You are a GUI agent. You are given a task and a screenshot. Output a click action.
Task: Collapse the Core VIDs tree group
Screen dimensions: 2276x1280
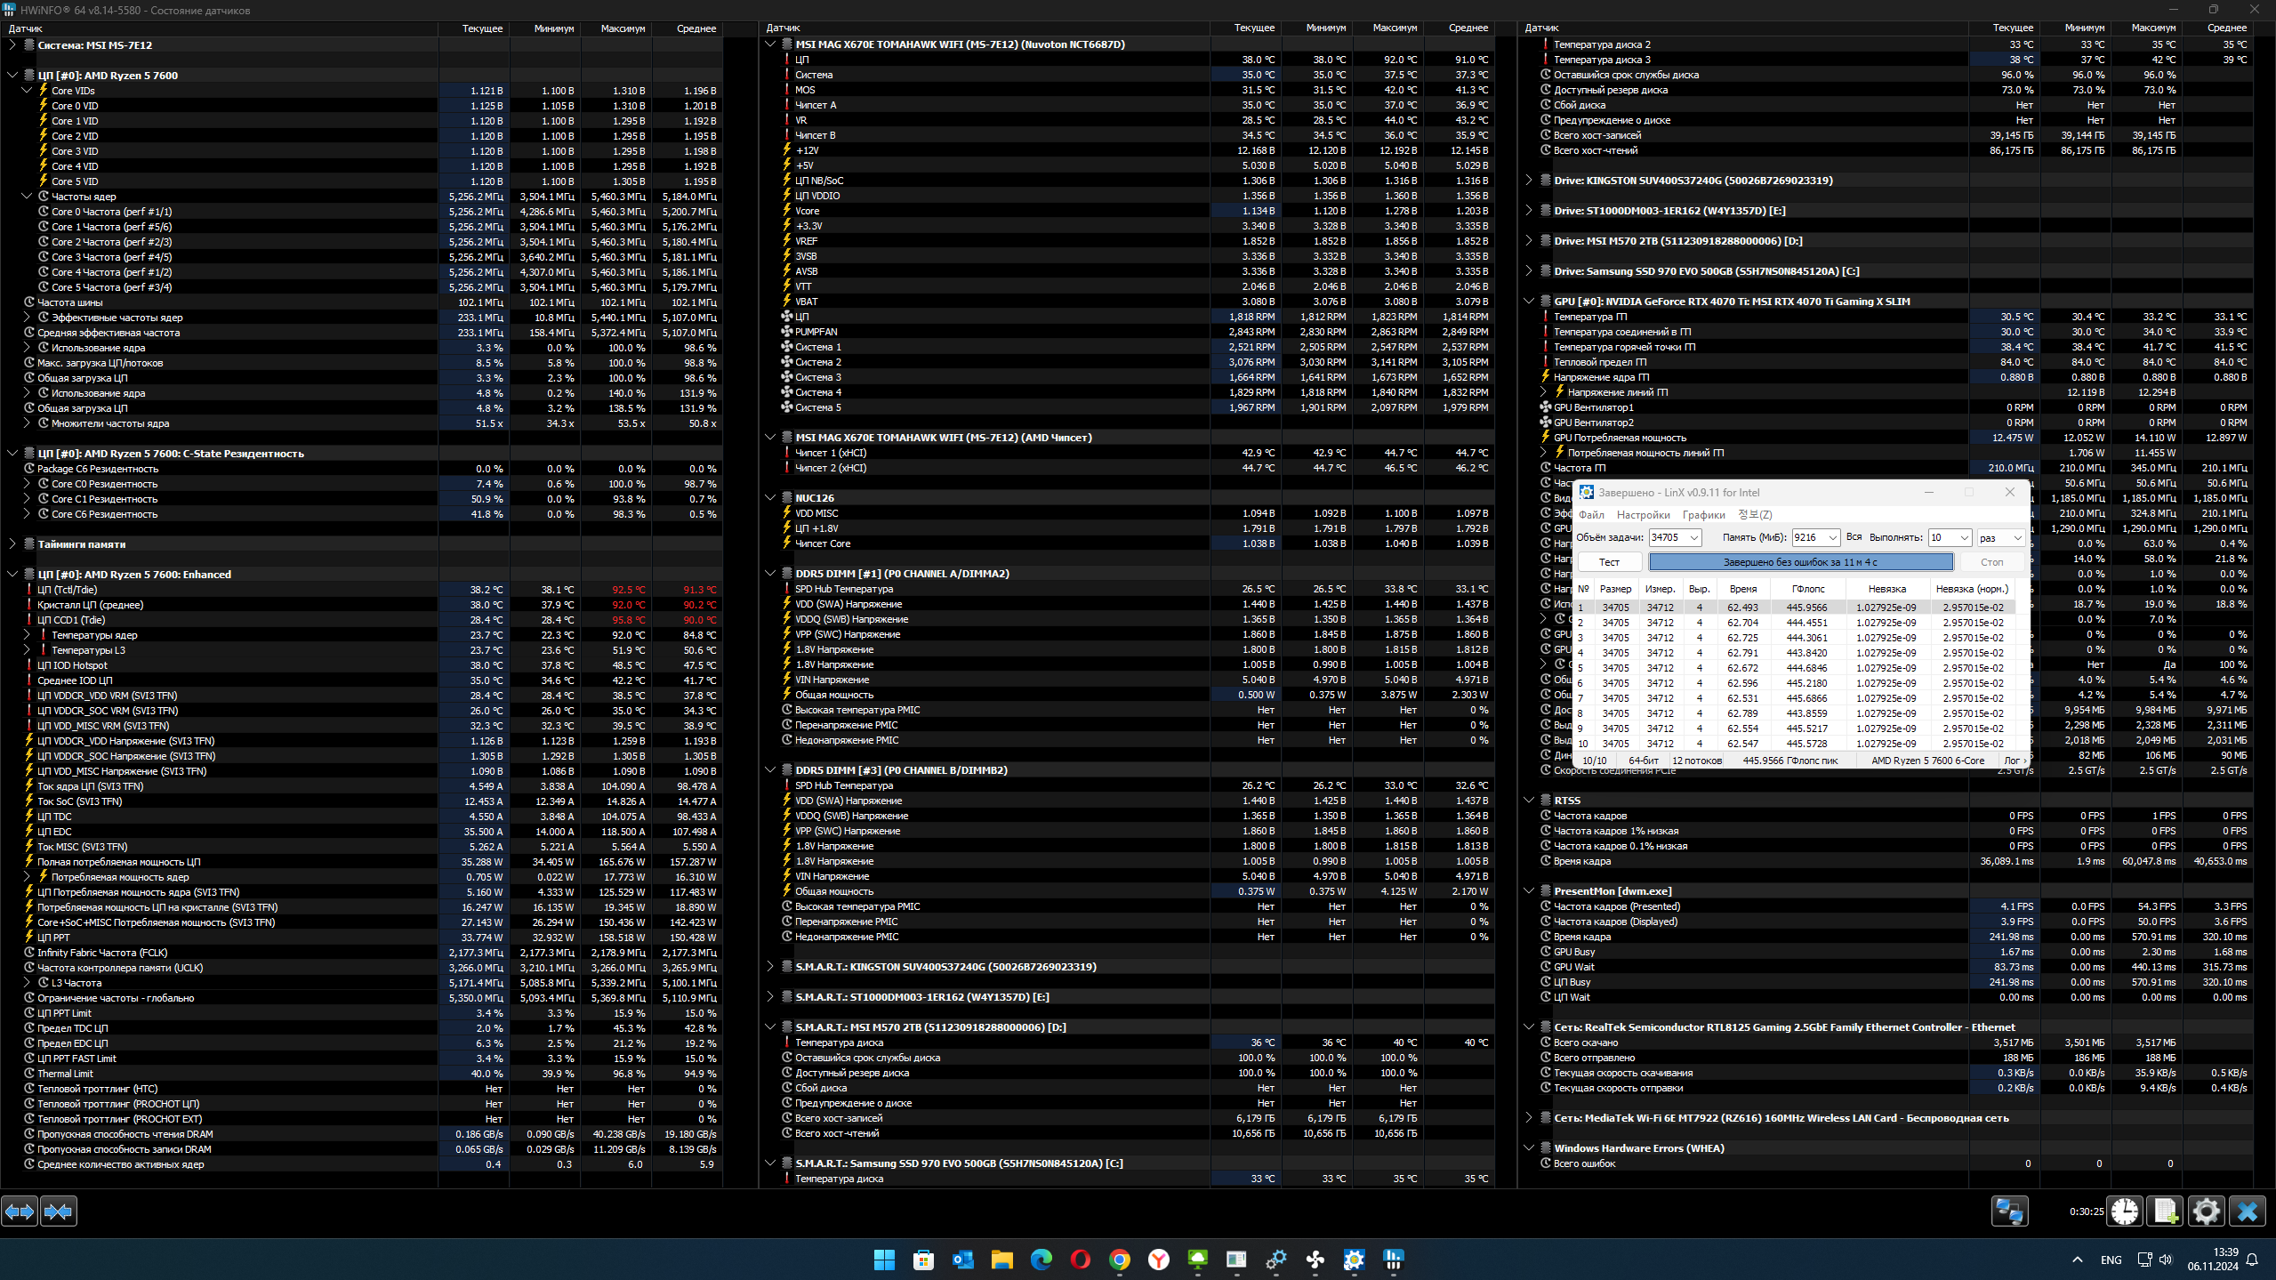coord(27,91)
